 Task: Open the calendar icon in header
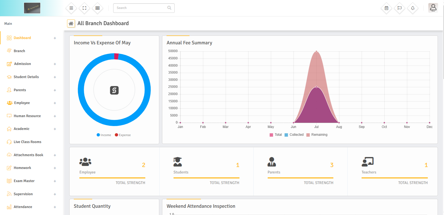386,8
